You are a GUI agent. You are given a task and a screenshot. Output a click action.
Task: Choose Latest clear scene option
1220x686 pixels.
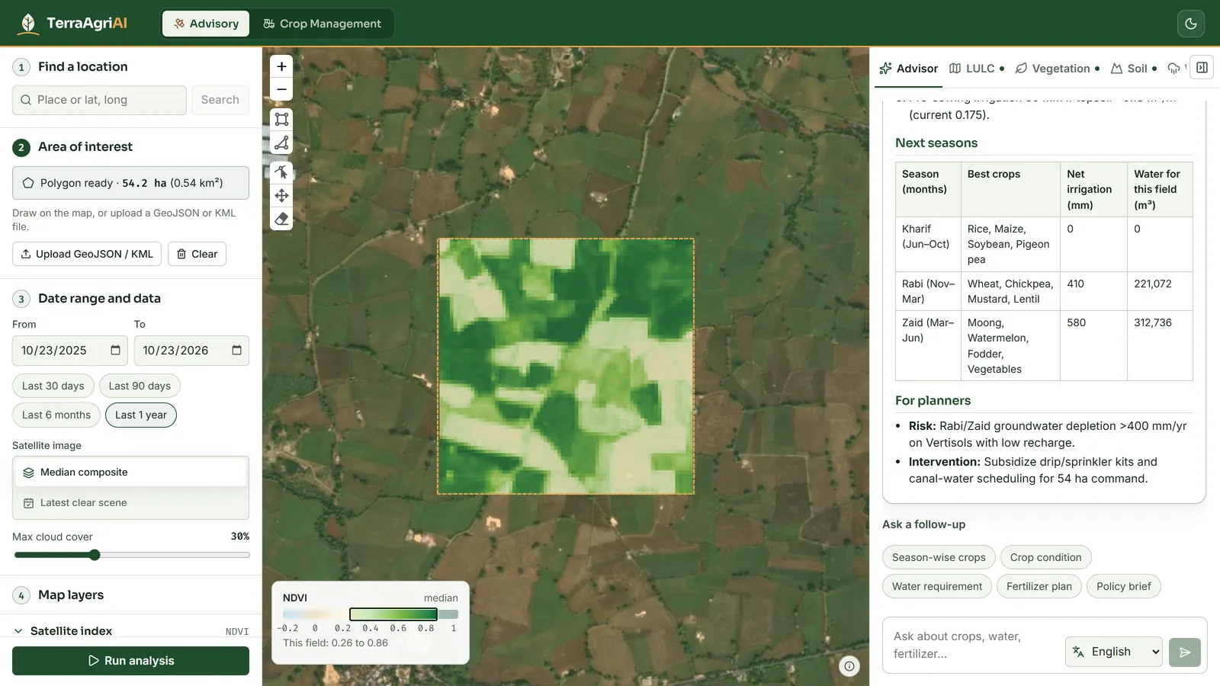[x=130, y=503]
